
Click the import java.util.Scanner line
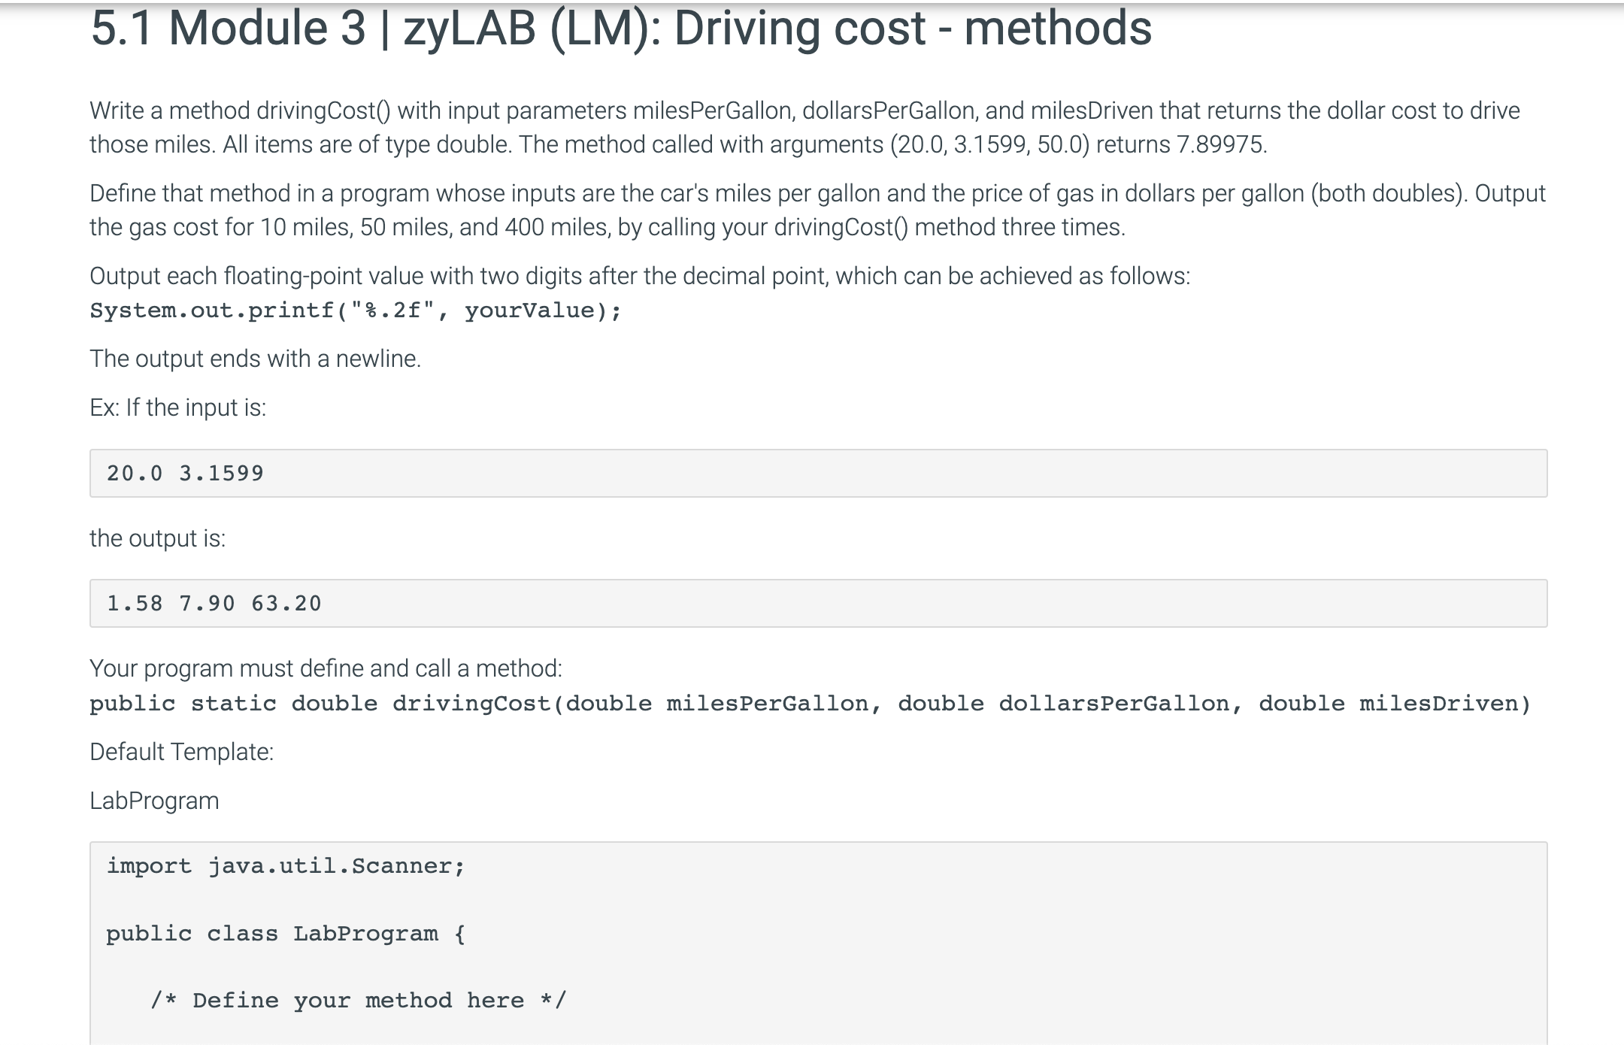coord(286,865)
